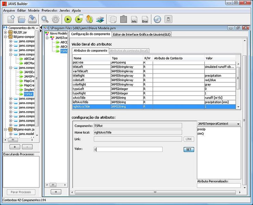Click the globe icon in toolbar
The height and width of the screenshot is (205, 253).
[x=157, y=19]
